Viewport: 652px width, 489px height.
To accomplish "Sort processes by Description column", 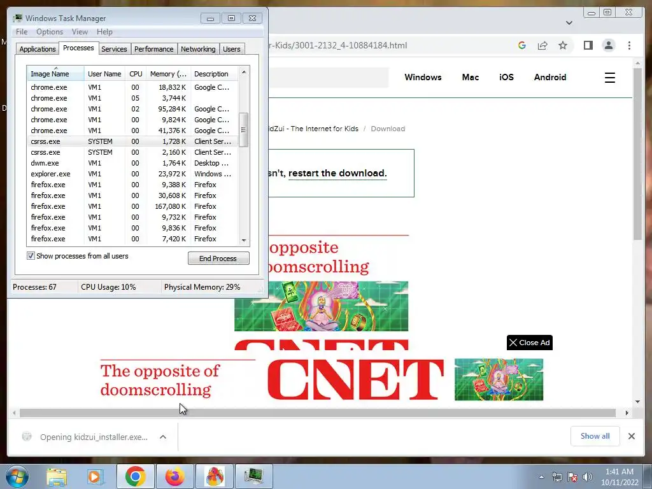I will pos(215,74).
